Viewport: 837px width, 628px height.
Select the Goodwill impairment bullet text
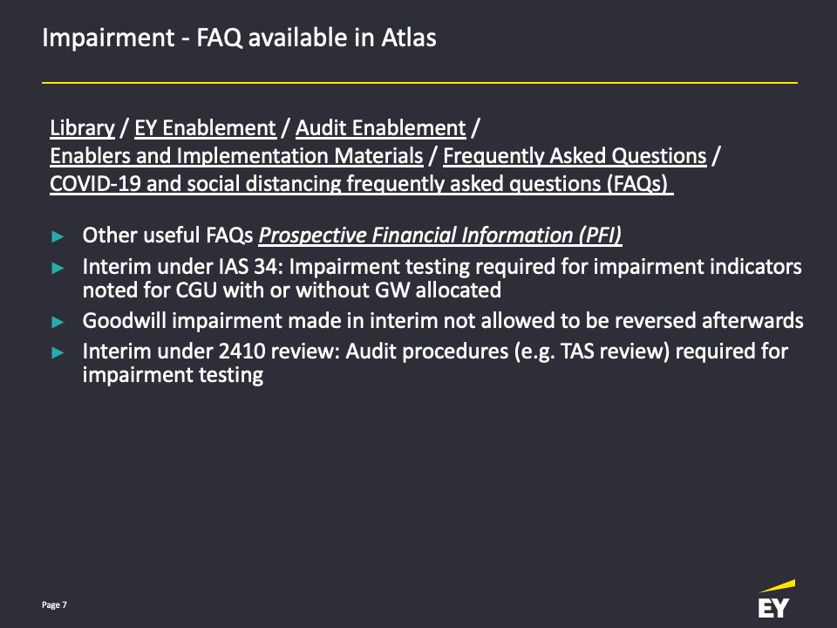pyautogui.click(x=443, y=321)
